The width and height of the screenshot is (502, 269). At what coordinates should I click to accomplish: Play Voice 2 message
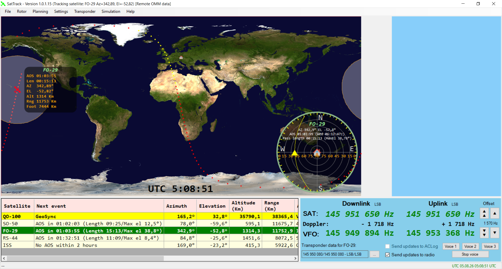[470, 246]
